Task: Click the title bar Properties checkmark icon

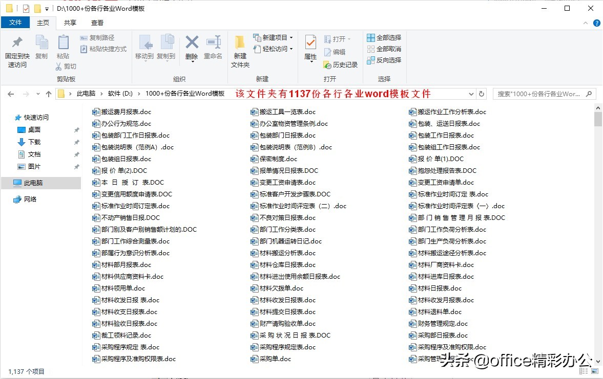Action: click(26, 9)
